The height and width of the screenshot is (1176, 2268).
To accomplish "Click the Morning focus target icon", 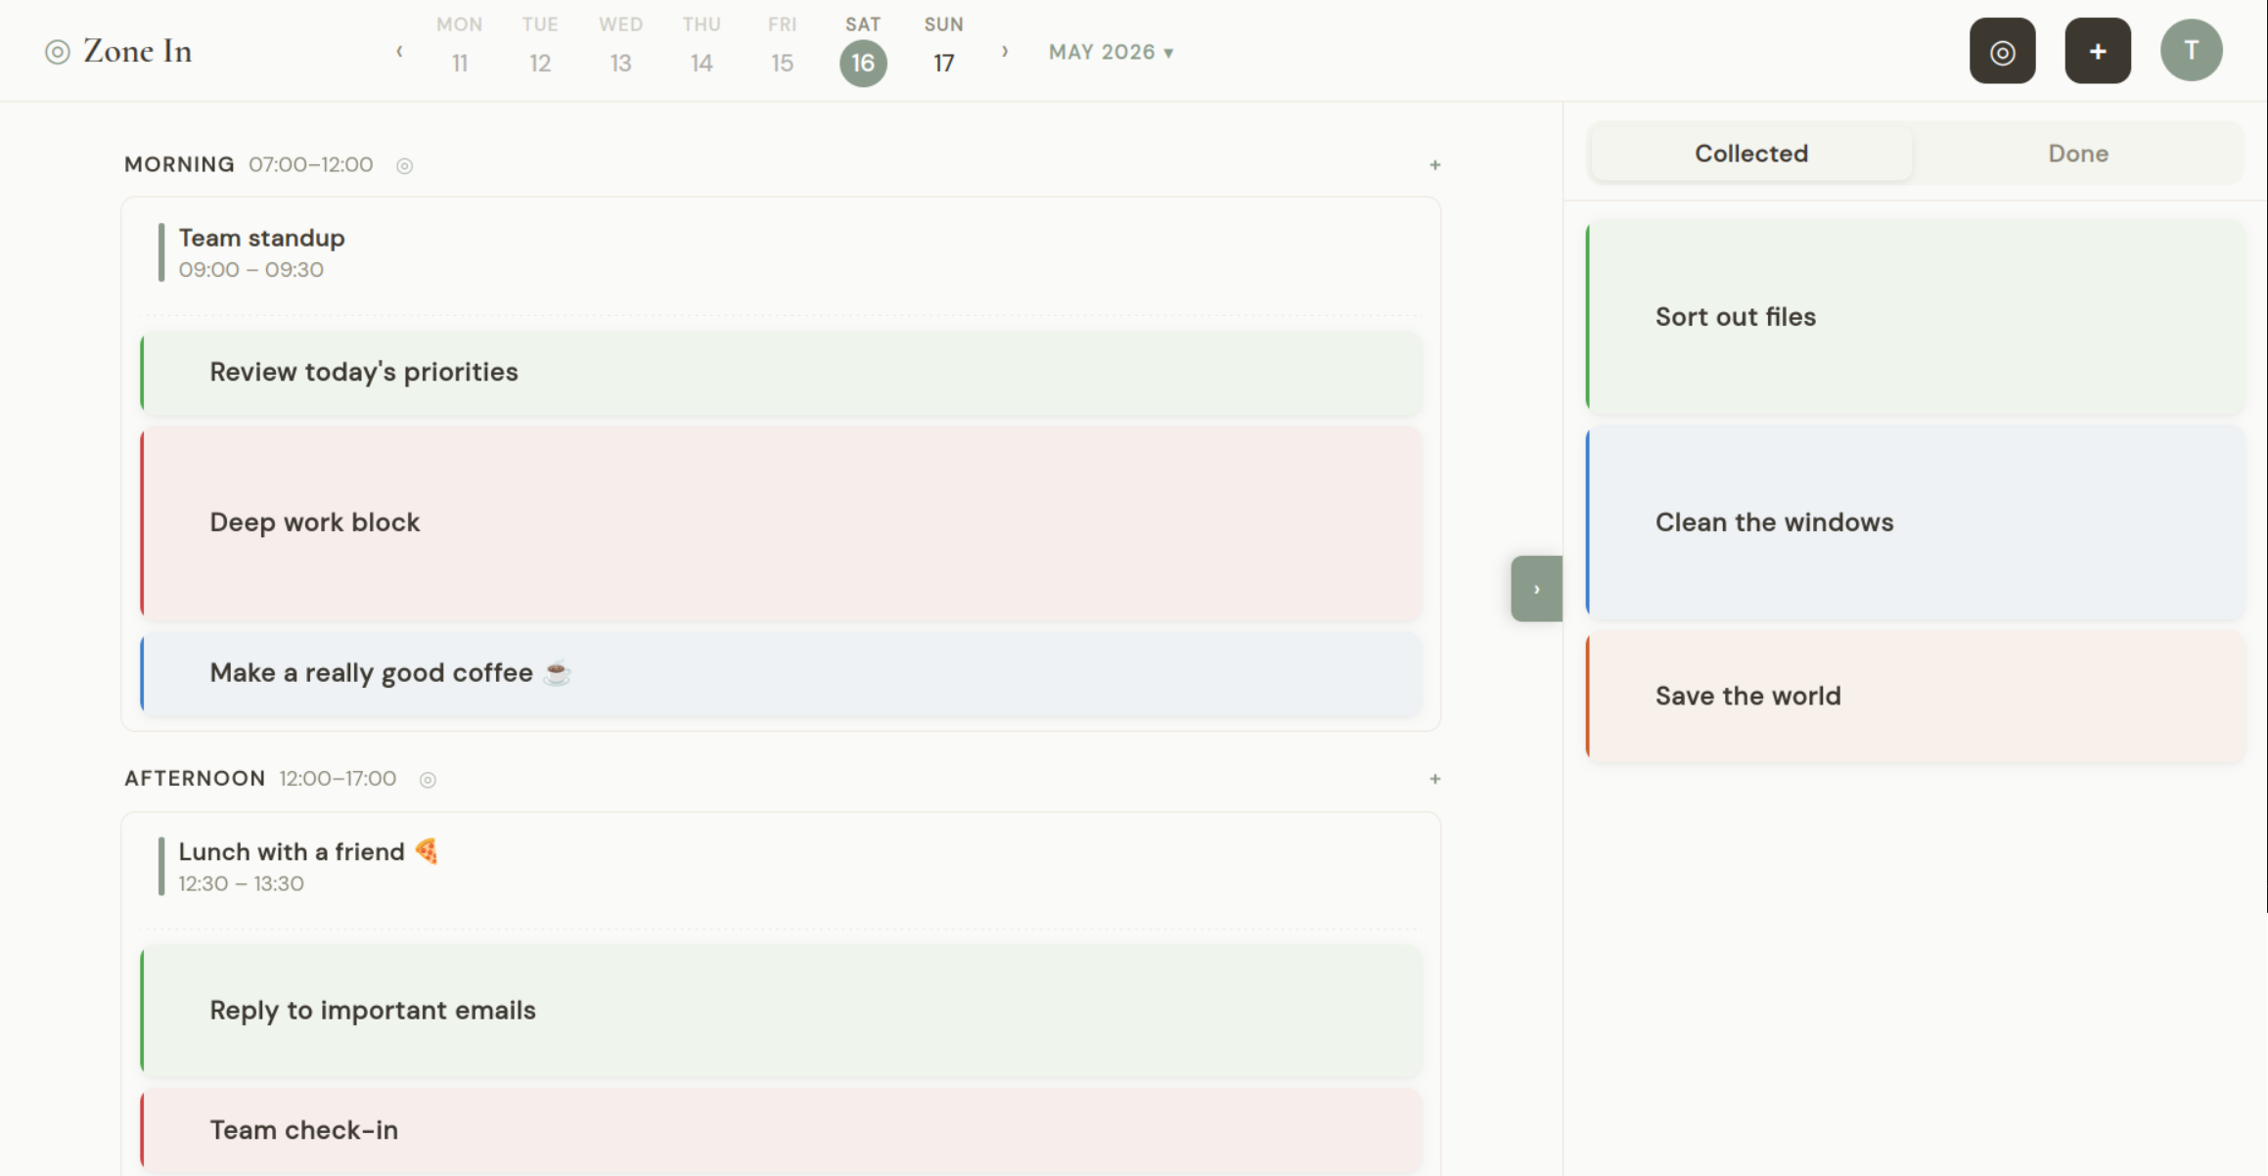I will point(404,165).
